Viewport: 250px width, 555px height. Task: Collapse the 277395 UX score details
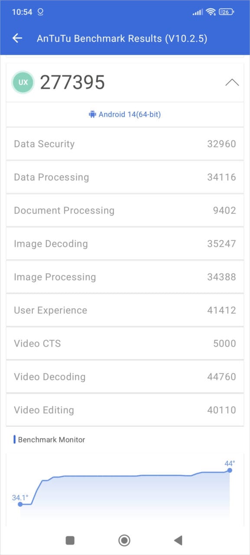point(232,82)
